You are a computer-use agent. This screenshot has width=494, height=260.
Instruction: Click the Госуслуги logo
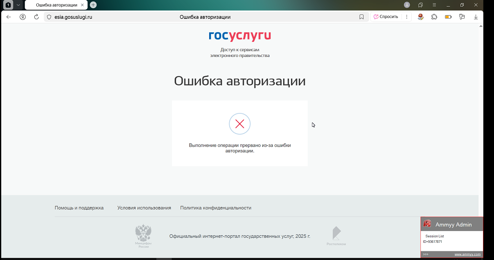click(x=240, y=36)
